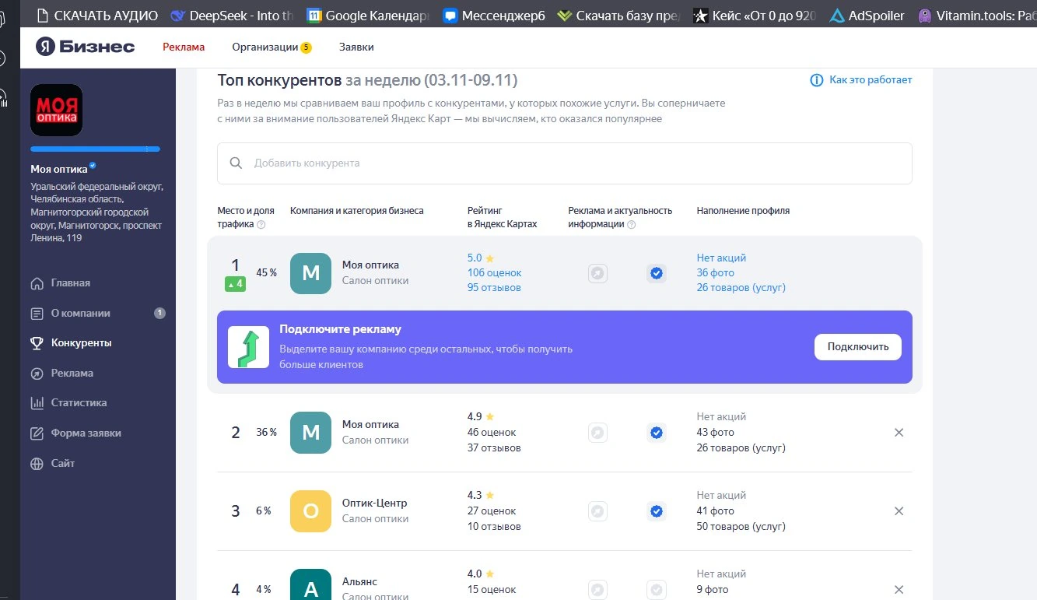
Task: Click the 43 фото text
Action: (x=716, y=433)
